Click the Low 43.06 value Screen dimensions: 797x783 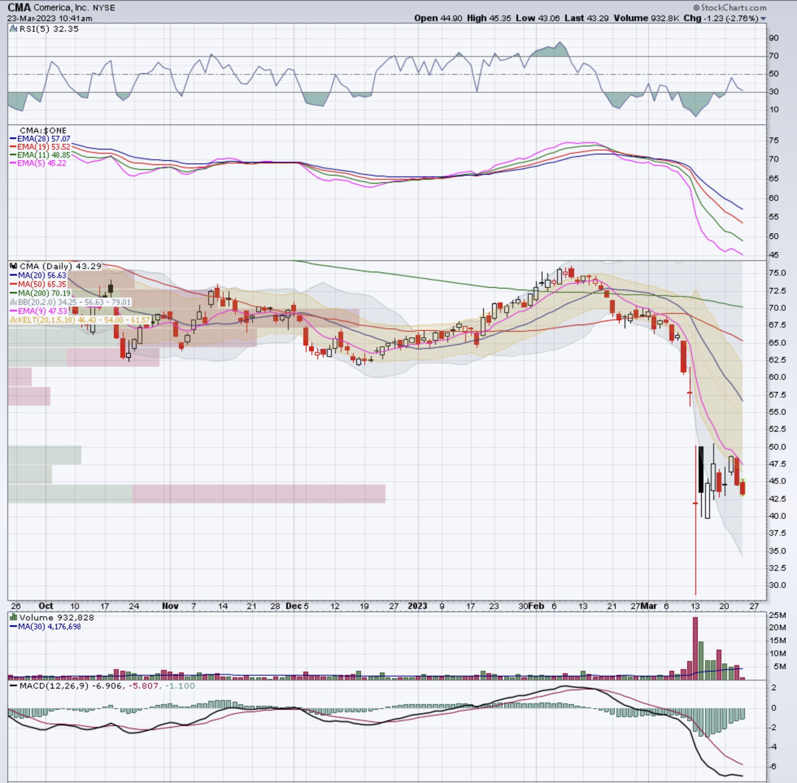tap(538, 19)
